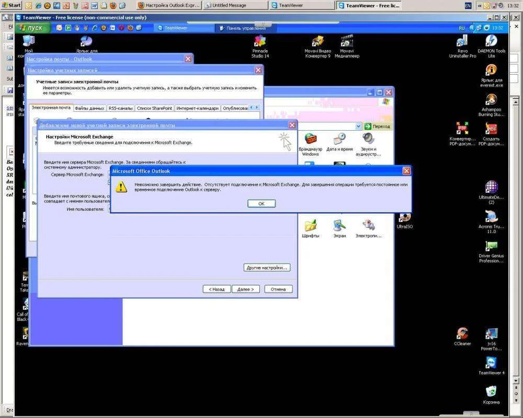The height and width of the screenshot is (418, 523).
Task: Open Брандмауэр Windows in Control Panel
Action: click(x=310, y=144)
